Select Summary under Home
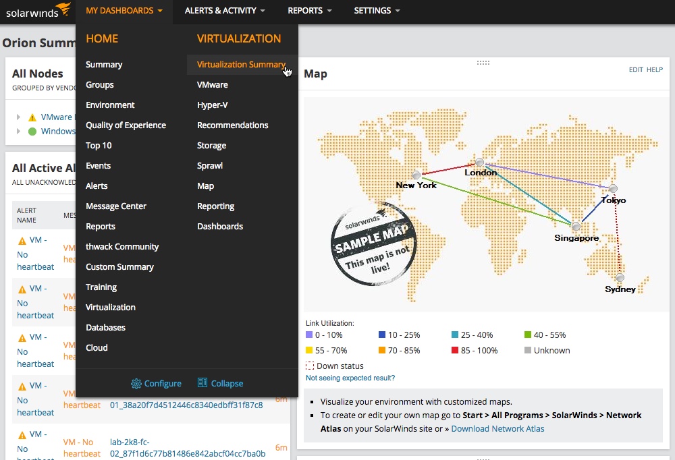Screen dimensions: 675x460 pyautogui.click(x=104, y=65)
